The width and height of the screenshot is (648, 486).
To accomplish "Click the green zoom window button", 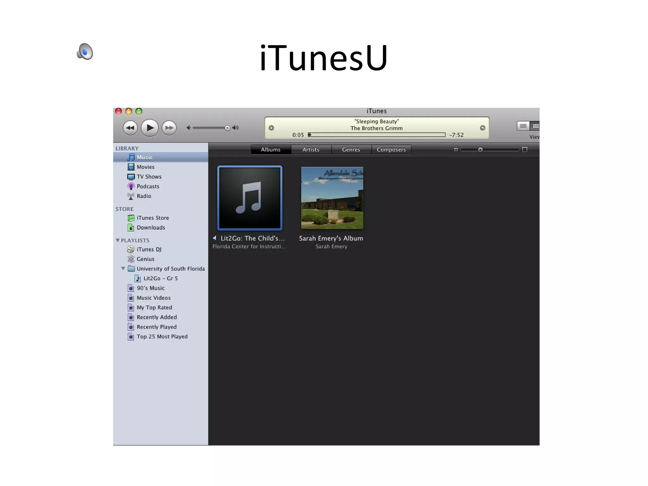I will point(139,111).
